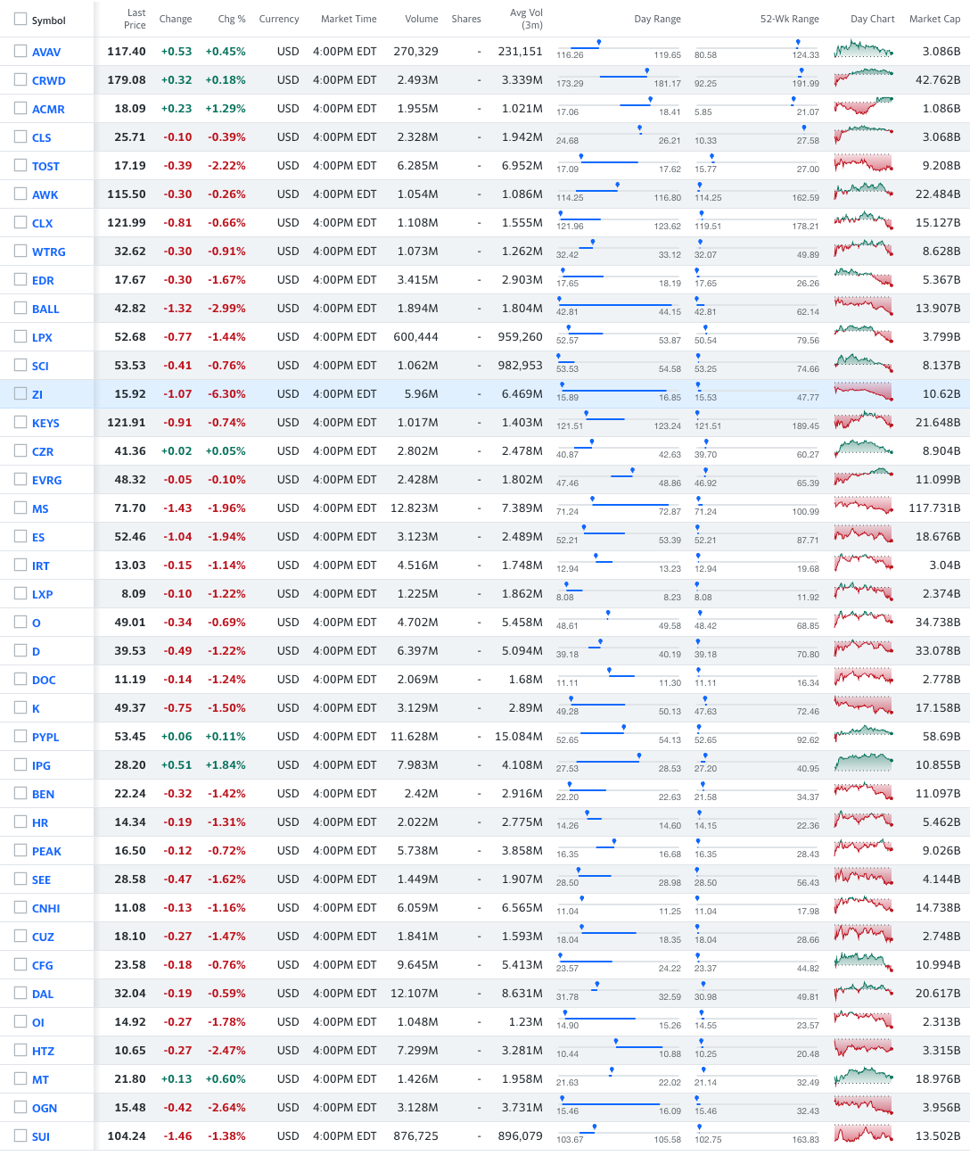This screenshot has height=1156, width=970.
Task: Open the CFG ticker link
Action: pos(43,966)
